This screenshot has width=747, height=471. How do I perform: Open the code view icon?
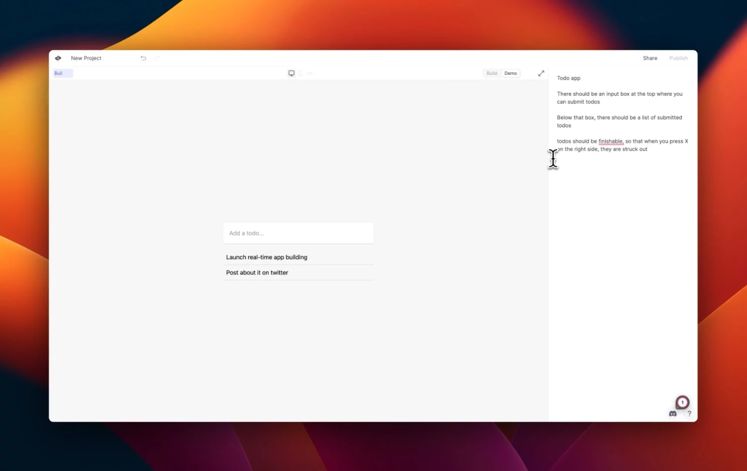[x=309, y=73]
